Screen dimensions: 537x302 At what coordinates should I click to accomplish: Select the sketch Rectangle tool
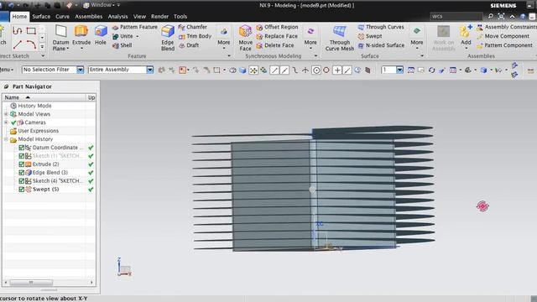[x=31, y=31]
